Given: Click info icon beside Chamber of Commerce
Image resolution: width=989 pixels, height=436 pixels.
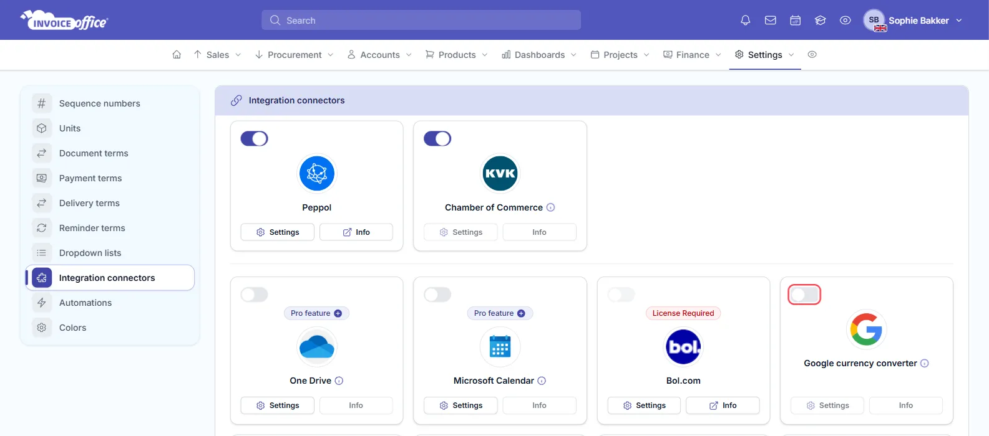Looking at the screenshot, I should pyautogui.click(x=550, y=207).
